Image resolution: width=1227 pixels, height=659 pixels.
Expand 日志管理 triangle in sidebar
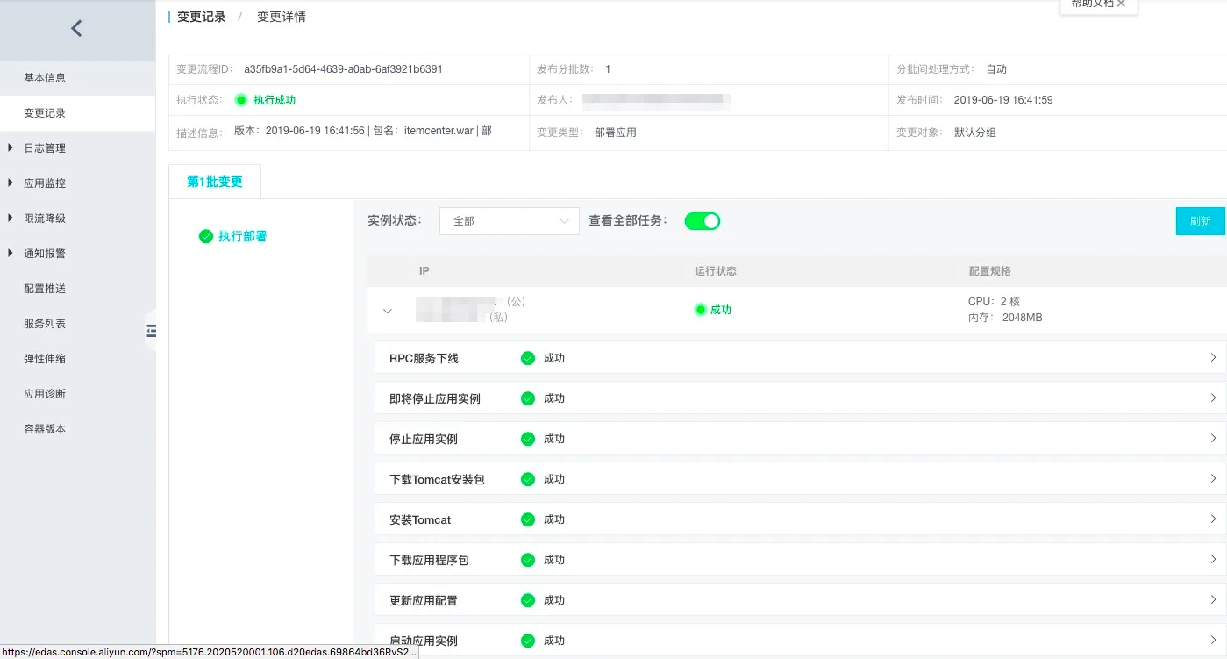[10, 148]
